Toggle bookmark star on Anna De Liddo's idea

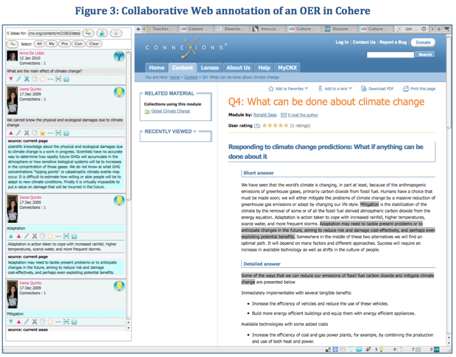(43, 79)
